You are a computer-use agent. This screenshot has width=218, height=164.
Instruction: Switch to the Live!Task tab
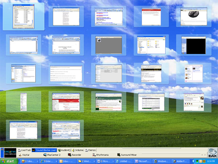click(x=24, y=150)
